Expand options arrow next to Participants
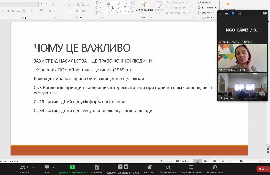The width and height of the screenshot is (270, 175). coord(34,167)
